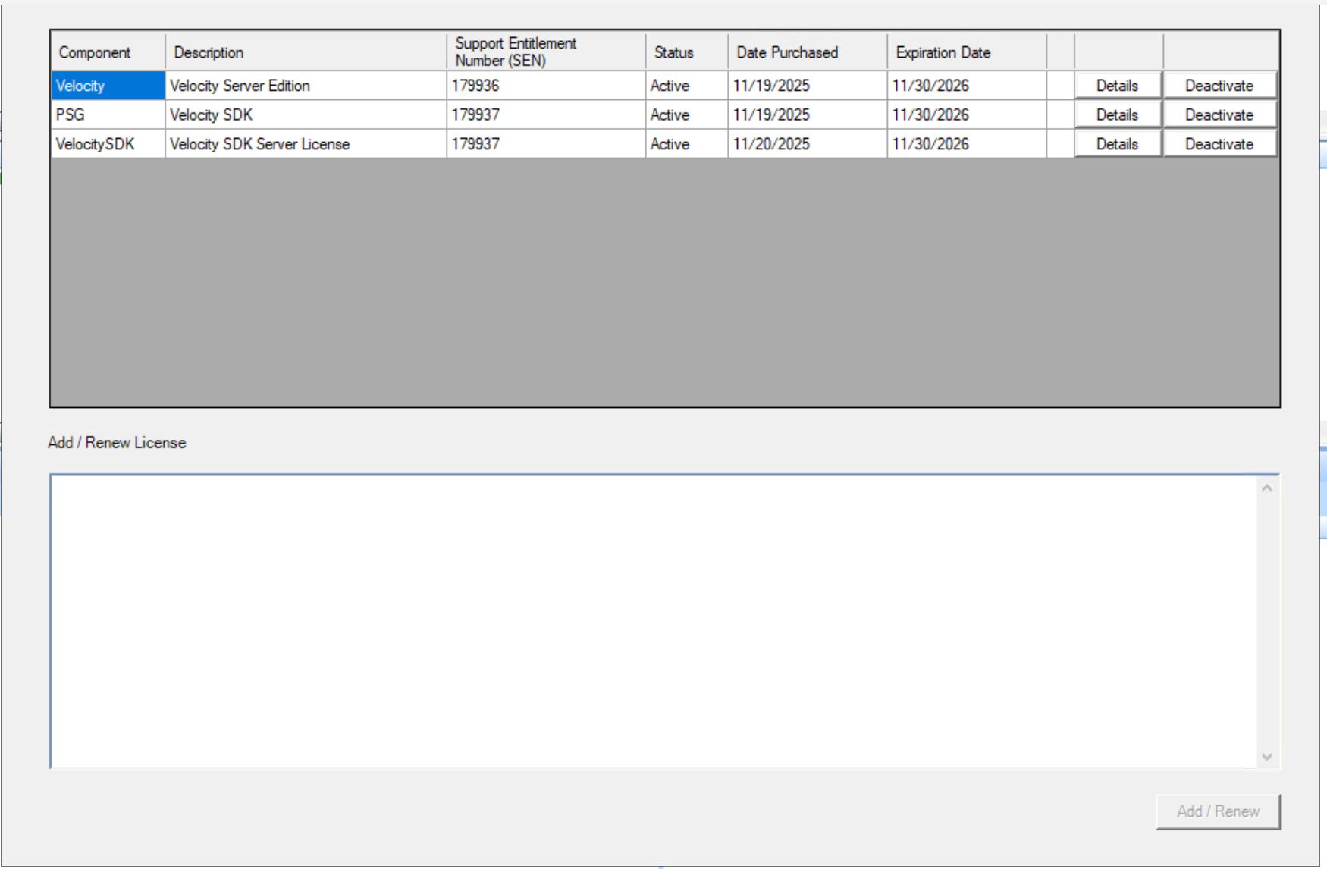Focus the Add / Renew License text box

coord(654,622)
